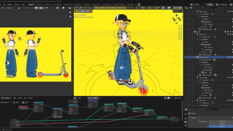Toggle snapping magnet in viewport header

tap(143, 8)
